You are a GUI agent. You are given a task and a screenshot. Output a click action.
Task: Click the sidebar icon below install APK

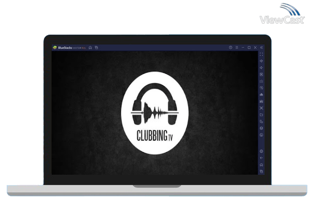261,101
